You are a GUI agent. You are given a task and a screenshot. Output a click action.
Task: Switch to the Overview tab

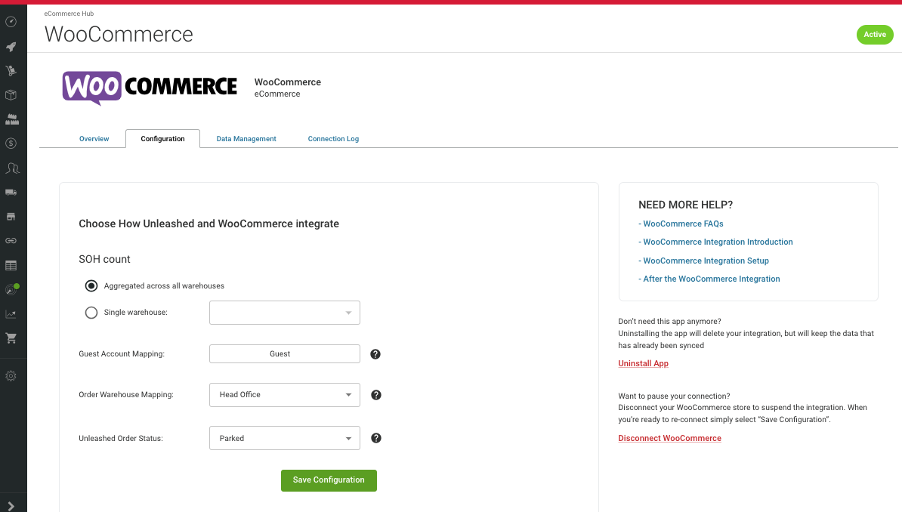[94, 139]
